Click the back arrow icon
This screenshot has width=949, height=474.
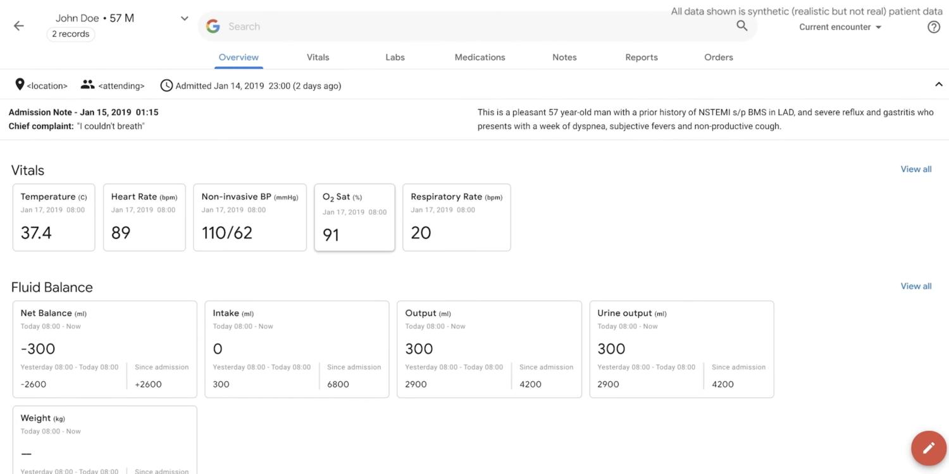(19, 26)
